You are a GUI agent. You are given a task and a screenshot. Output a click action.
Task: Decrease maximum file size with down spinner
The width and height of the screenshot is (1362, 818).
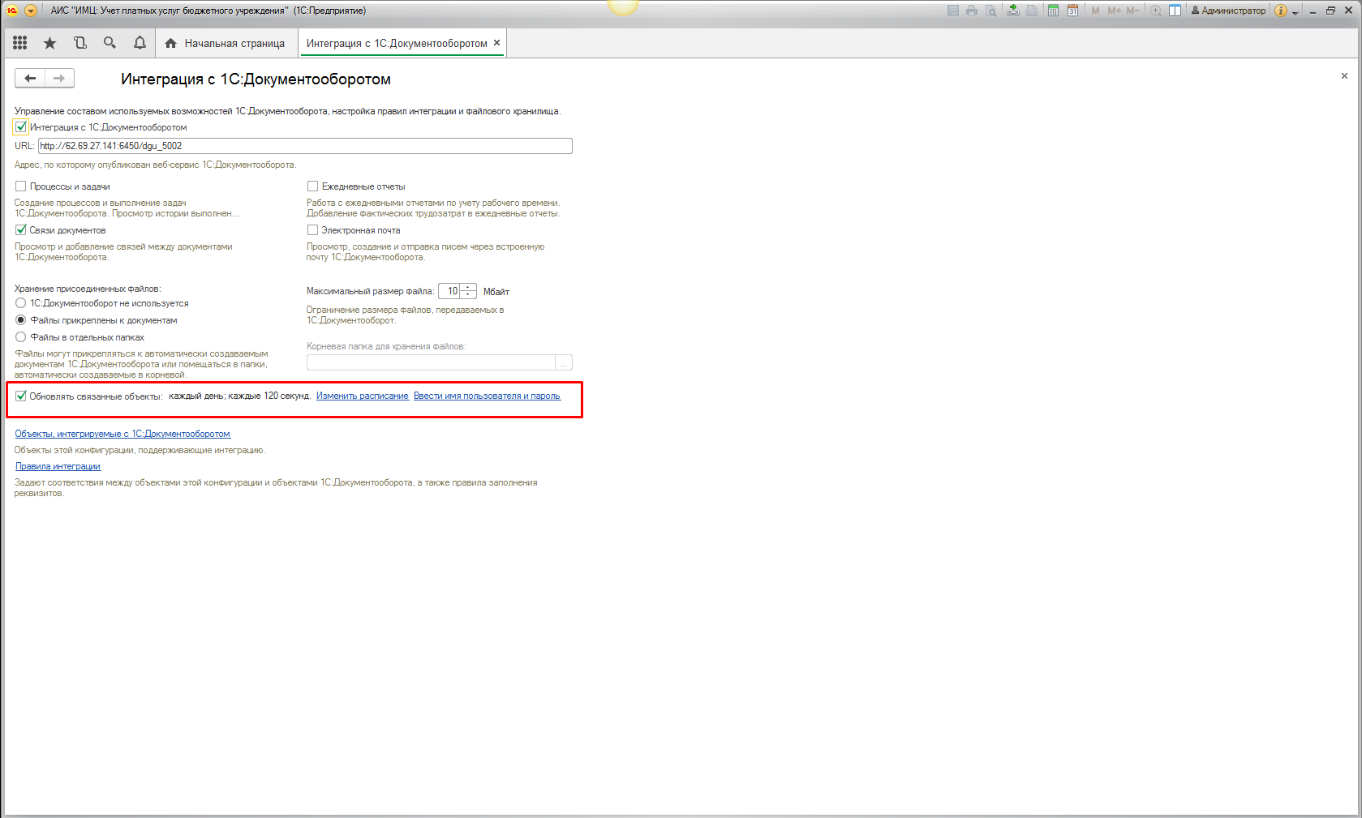click(468, 294)
